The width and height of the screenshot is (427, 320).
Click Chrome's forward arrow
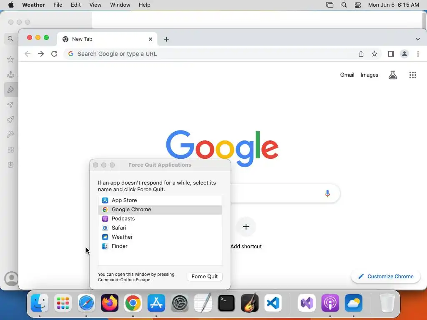pos(41,54)
